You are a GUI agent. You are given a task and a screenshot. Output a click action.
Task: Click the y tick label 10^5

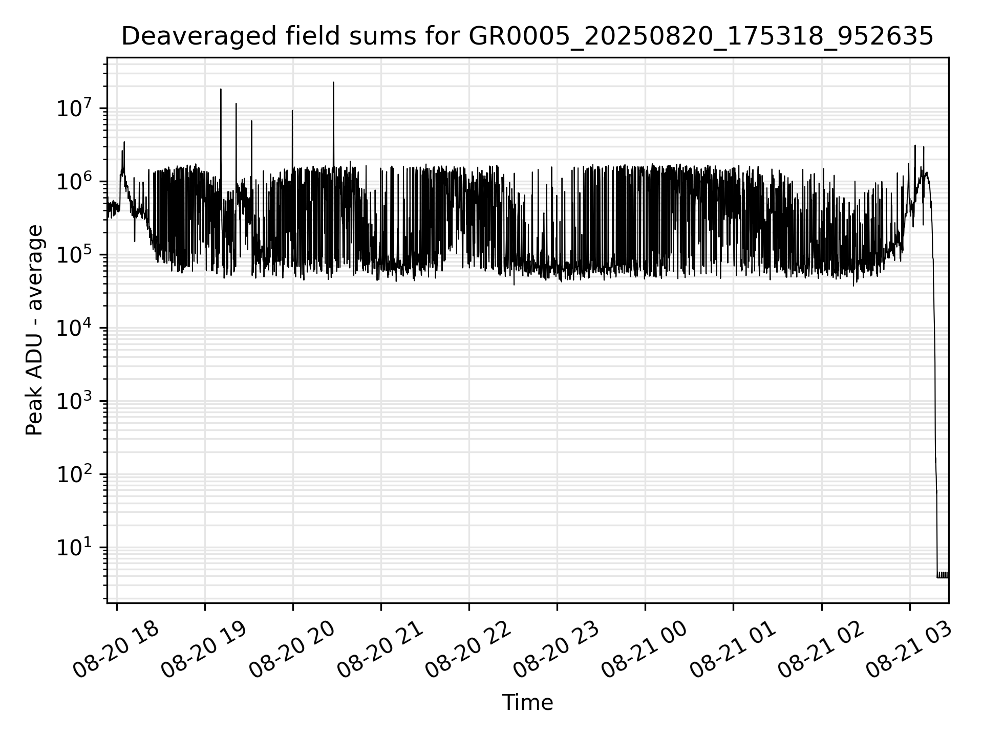coord(74,254)
